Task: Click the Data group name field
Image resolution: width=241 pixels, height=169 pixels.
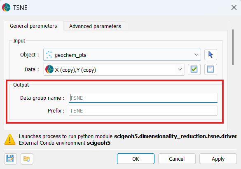Action: coord(143,98)
